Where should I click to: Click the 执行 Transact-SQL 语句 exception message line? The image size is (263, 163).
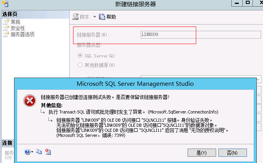coord(133,112)
